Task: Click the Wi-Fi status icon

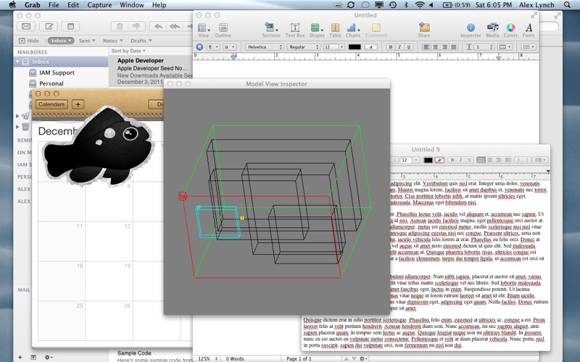Action: (419, 5)
